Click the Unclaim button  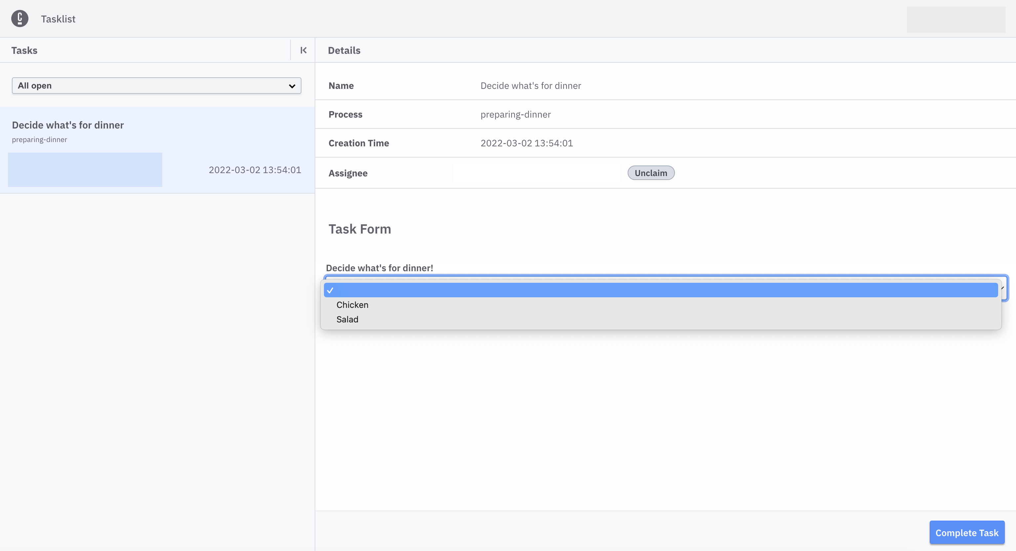coord(650,173)
